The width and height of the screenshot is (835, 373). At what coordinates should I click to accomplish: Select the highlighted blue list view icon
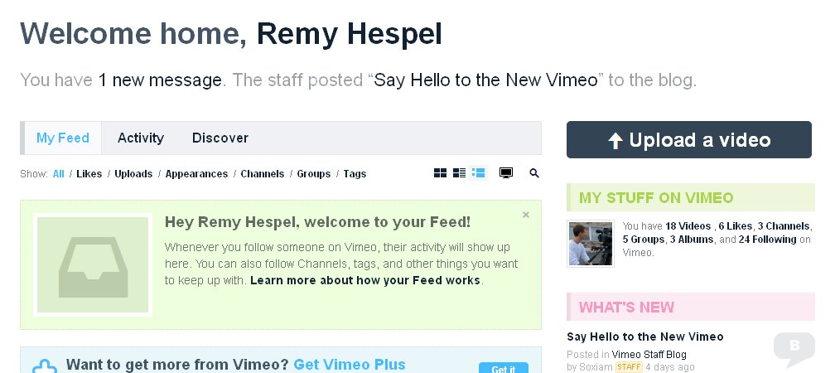coord(479,173)
